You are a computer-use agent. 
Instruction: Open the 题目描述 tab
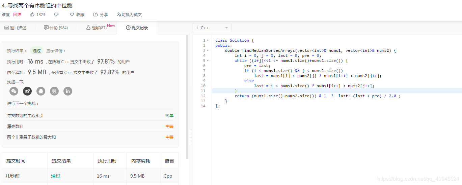click(15, 28)
